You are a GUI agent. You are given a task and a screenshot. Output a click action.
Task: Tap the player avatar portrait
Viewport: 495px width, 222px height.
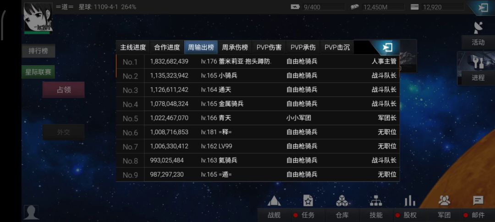(38, 17)
